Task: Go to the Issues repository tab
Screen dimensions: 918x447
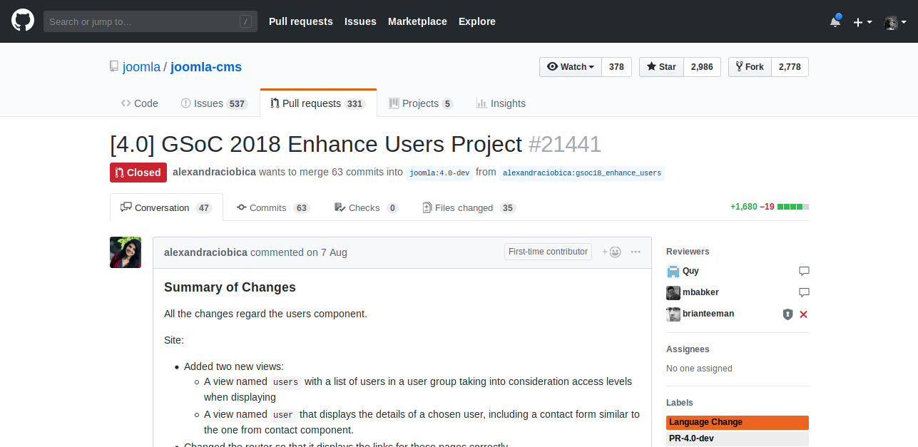Action: [213, 103]
